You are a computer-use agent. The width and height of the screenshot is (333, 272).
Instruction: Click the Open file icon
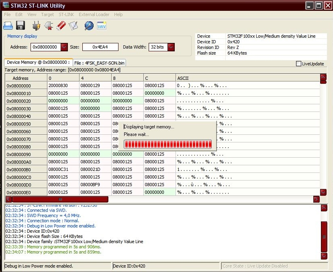pyautogui.click(x=8, y=26)
